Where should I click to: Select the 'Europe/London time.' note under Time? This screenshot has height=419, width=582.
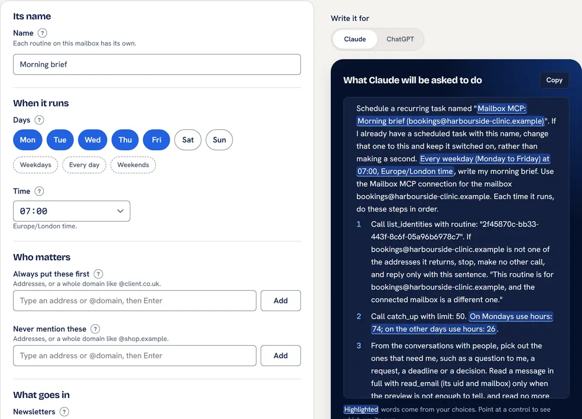45,226
